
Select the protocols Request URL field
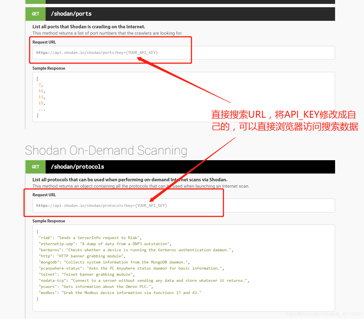184,205
